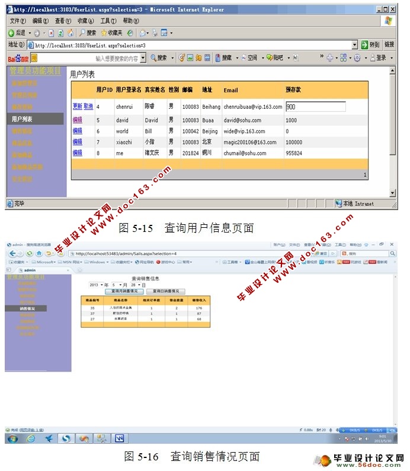This screenshot has width=410, height=471.
Task: Select the 用户列表 sidebar item
Action: pos(35,119)
